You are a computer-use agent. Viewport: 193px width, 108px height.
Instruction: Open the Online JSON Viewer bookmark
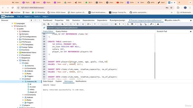pyautogui.click(x=56, y=12)
